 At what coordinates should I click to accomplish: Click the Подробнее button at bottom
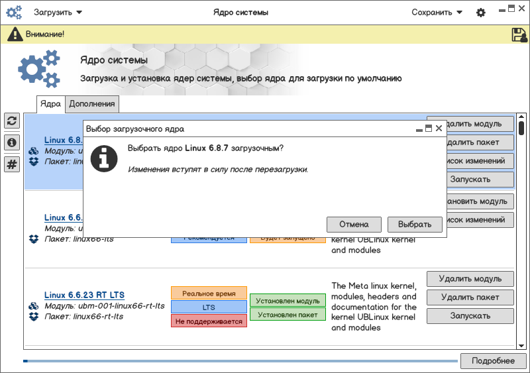click(x=492, y=360)
